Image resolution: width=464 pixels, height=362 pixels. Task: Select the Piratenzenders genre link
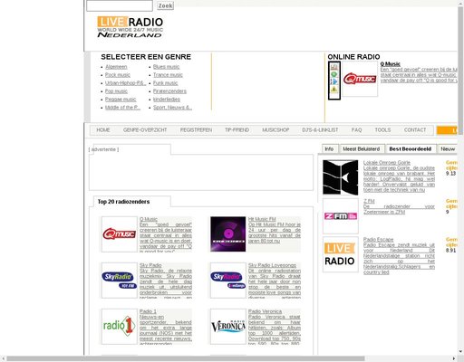[169, 91]
